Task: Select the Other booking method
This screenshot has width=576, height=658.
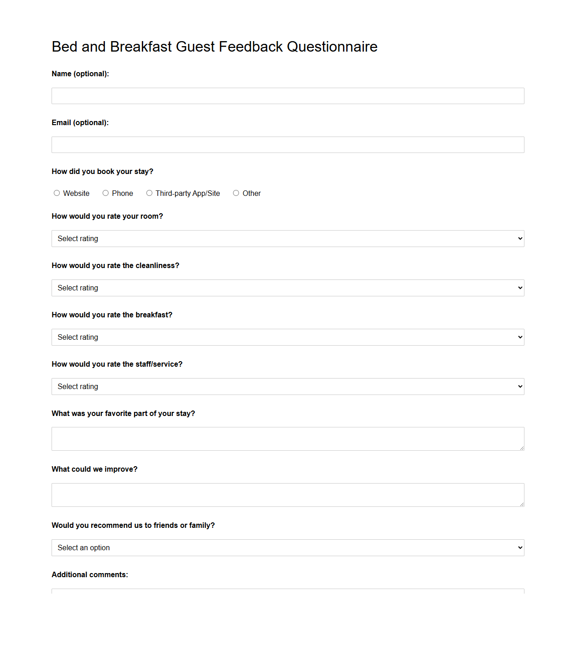Action: tap(236, 193)
